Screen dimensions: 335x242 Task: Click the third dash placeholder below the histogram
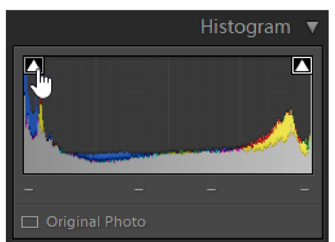click(211, 190)
